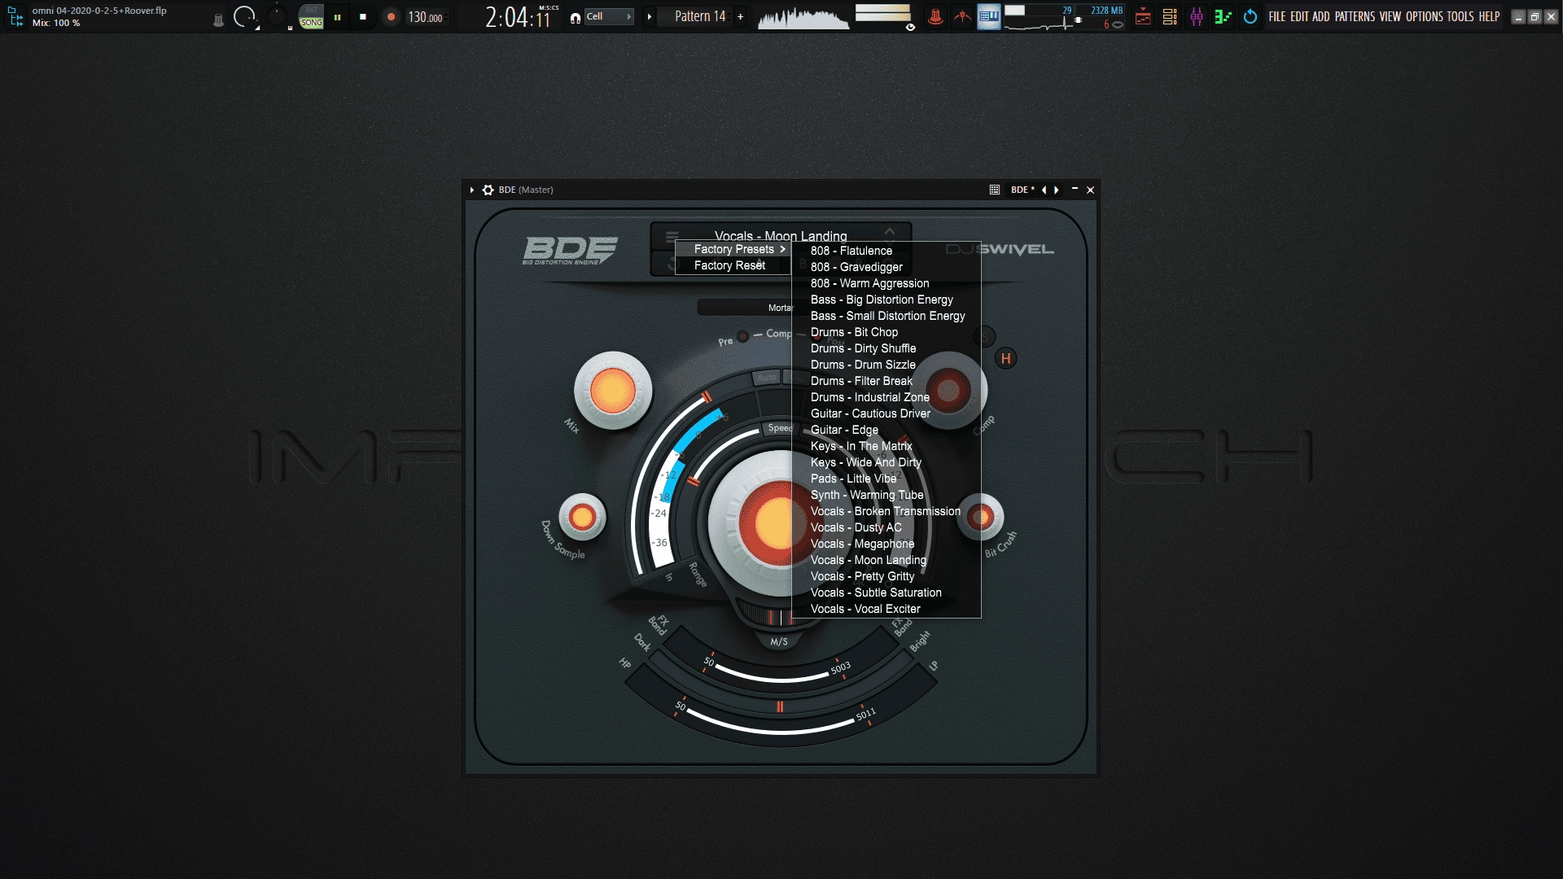The height and width of the screenshot is (879, 1563).
Task: Open the VIEW menu
Action: tap(1390, 16)
